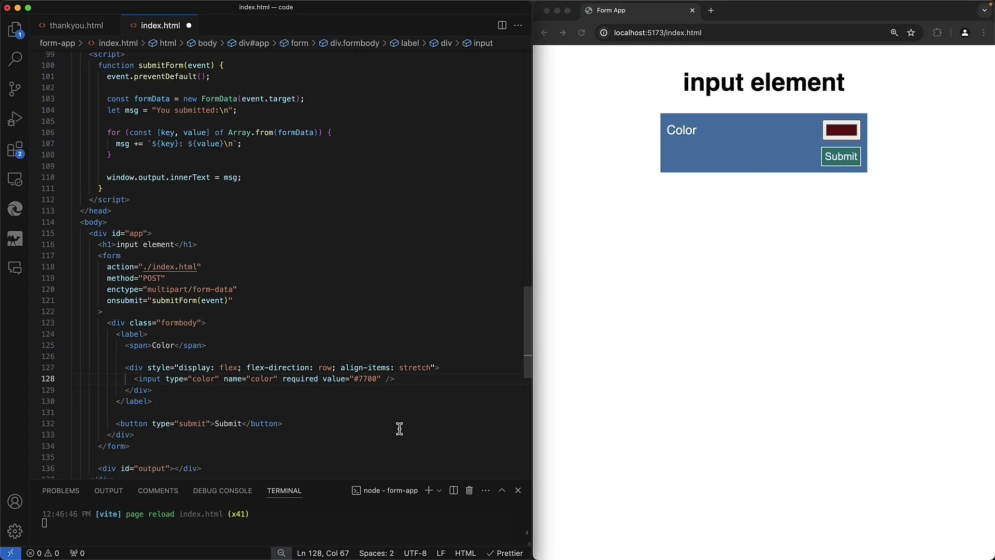This screenshot has height=560, width=995.
Task: Expand the breadcrumb dropdown for body element
Action: [x=207, y=43]
